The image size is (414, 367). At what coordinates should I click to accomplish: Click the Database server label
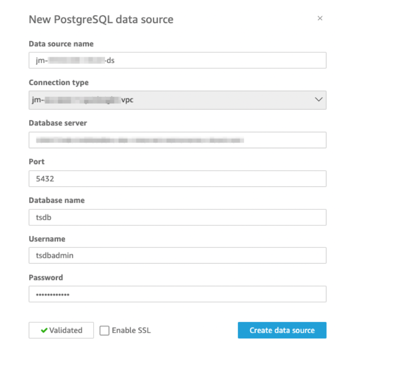(58, 123)
